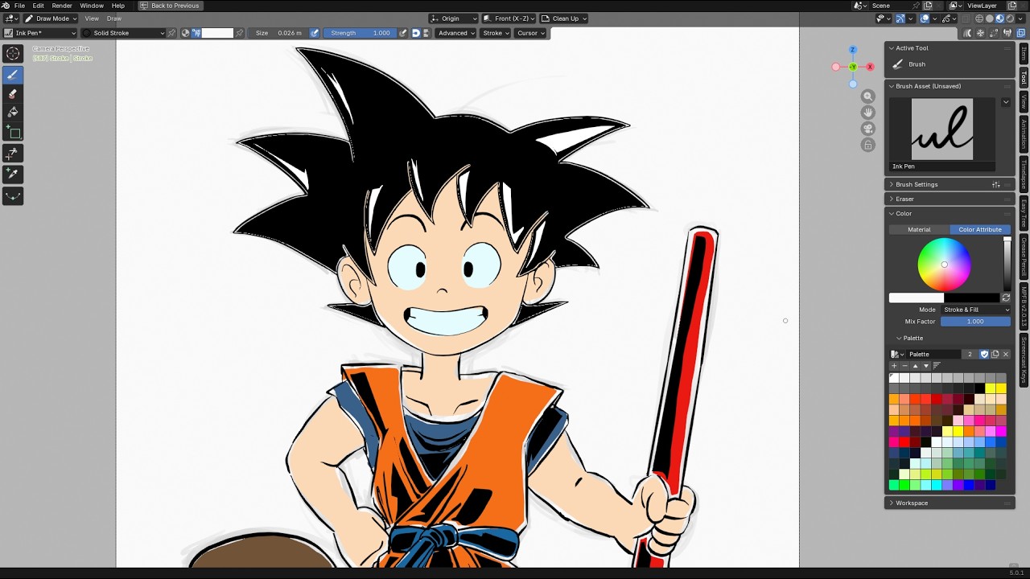This screenshot has width=1030, height=579.
Task: Open Solid Stroke material dropdown
Action: [x=123, y=33]
